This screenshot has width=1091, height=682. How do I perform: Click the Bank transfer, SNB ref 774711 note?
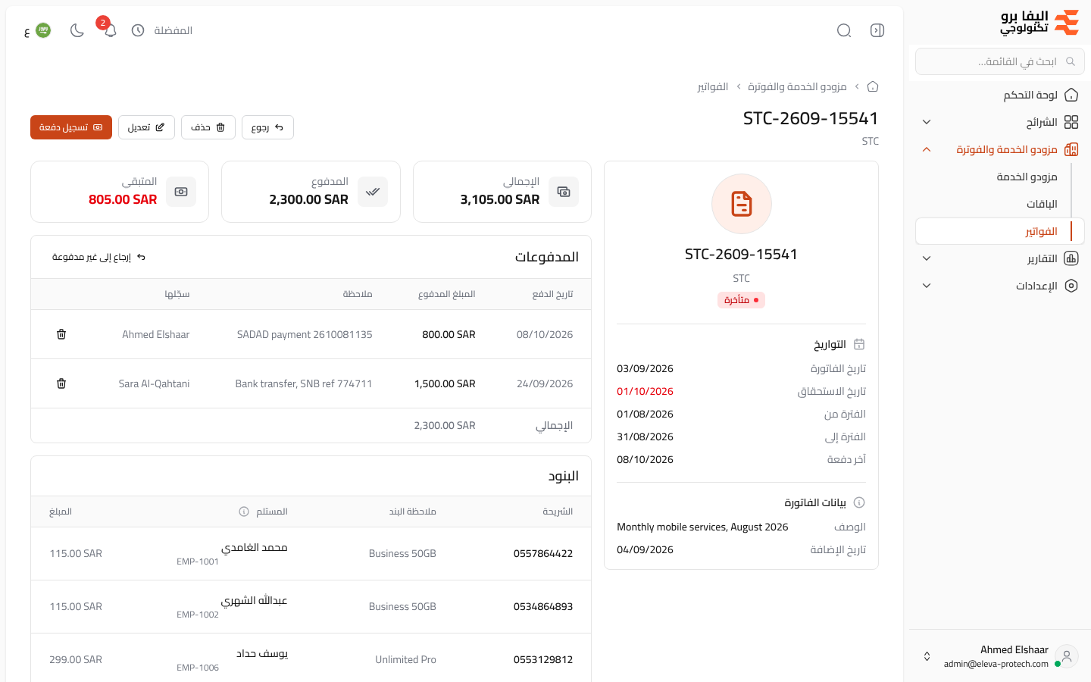[x=304, y=383]
